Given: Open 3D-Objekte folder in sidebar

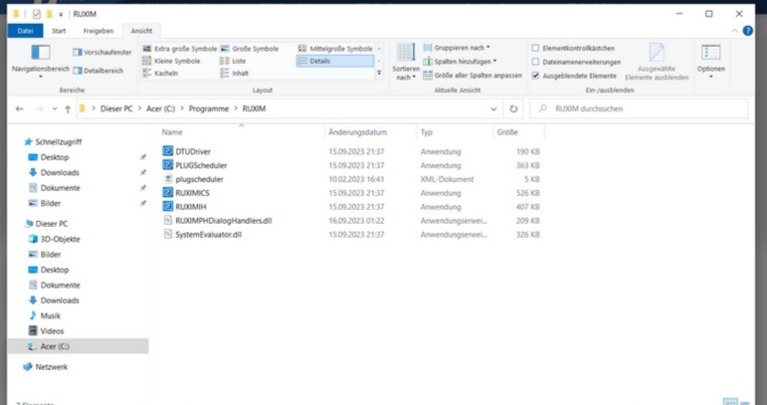Looking at the screenshot, I should 60,239.
